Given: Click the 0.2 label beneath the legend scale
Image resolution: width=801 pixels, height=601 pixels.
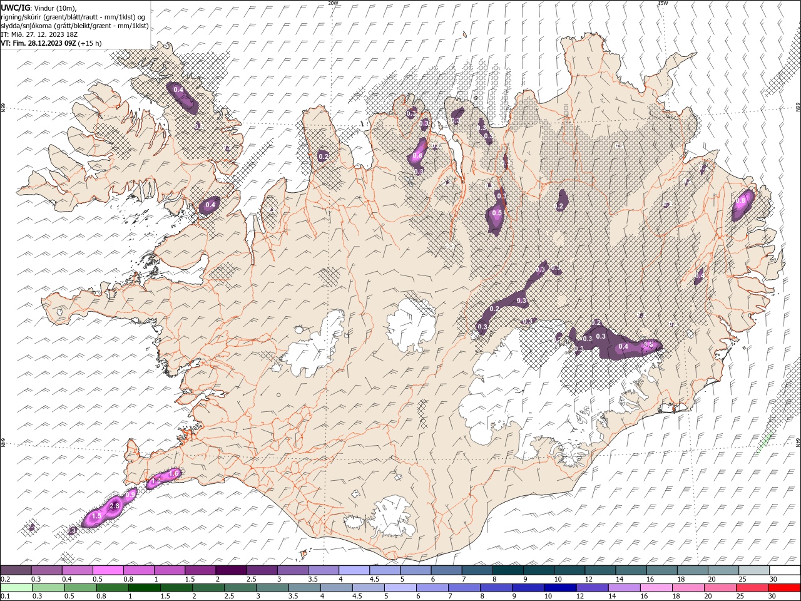Looking at the screenshot, I should point(4,579).
